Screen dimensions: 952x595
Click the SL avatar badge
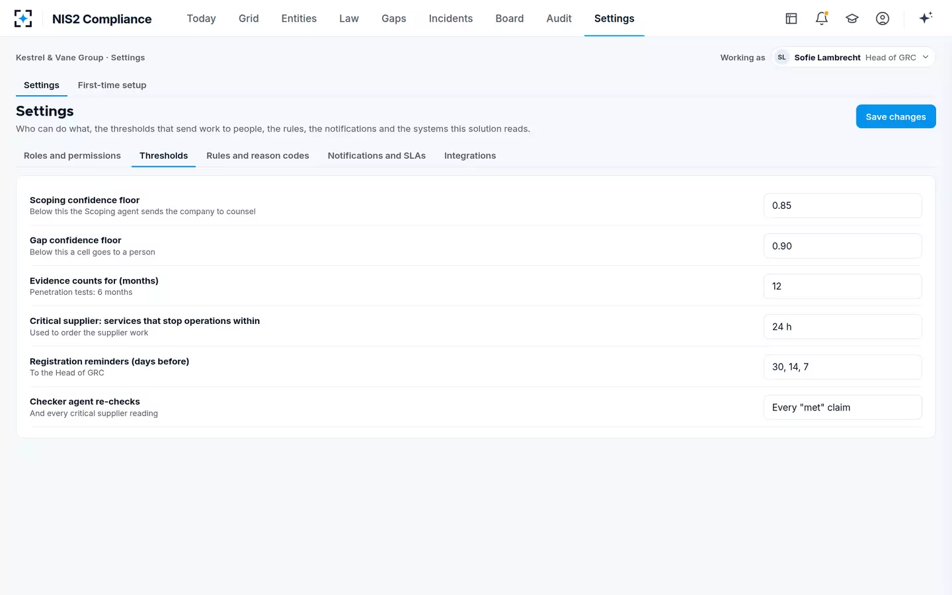tap(782, 58)
